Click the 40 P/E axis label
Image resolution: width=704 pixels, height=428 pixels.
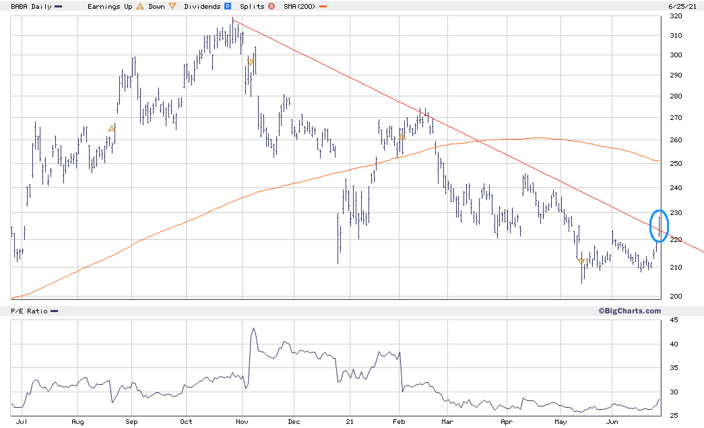[x=674, y=344]
